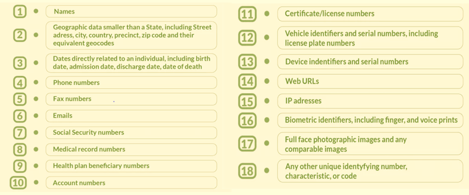Click the number 1 badge icon
Screen dimensions: 469x195
pos(20,11)
